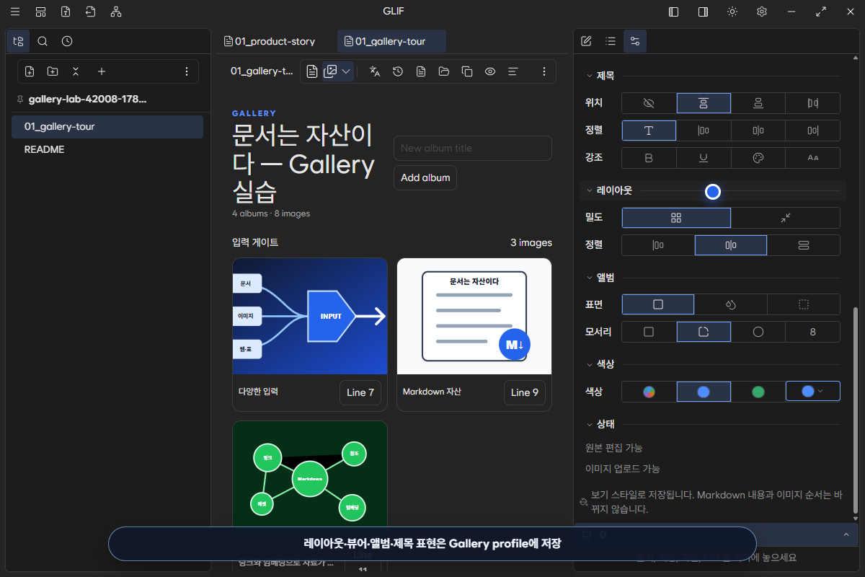Select the file tree view tab
This screenshot has height=577, width=865.
point(18,41)
